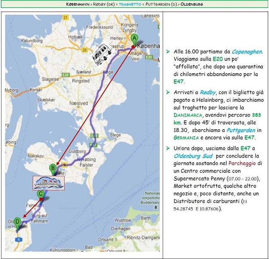This screenshot has height=259, width=269.
Task: Click the 'Korsør' map label
Action: (x=36, y=90)
